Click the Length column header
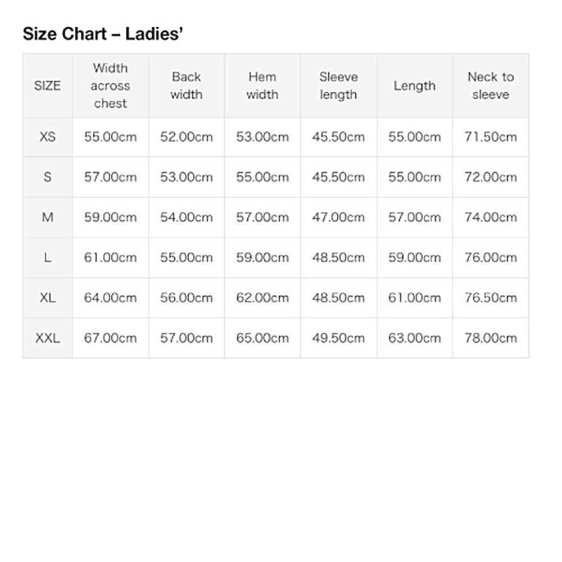The image size is (562, 562). click(415, 85)
